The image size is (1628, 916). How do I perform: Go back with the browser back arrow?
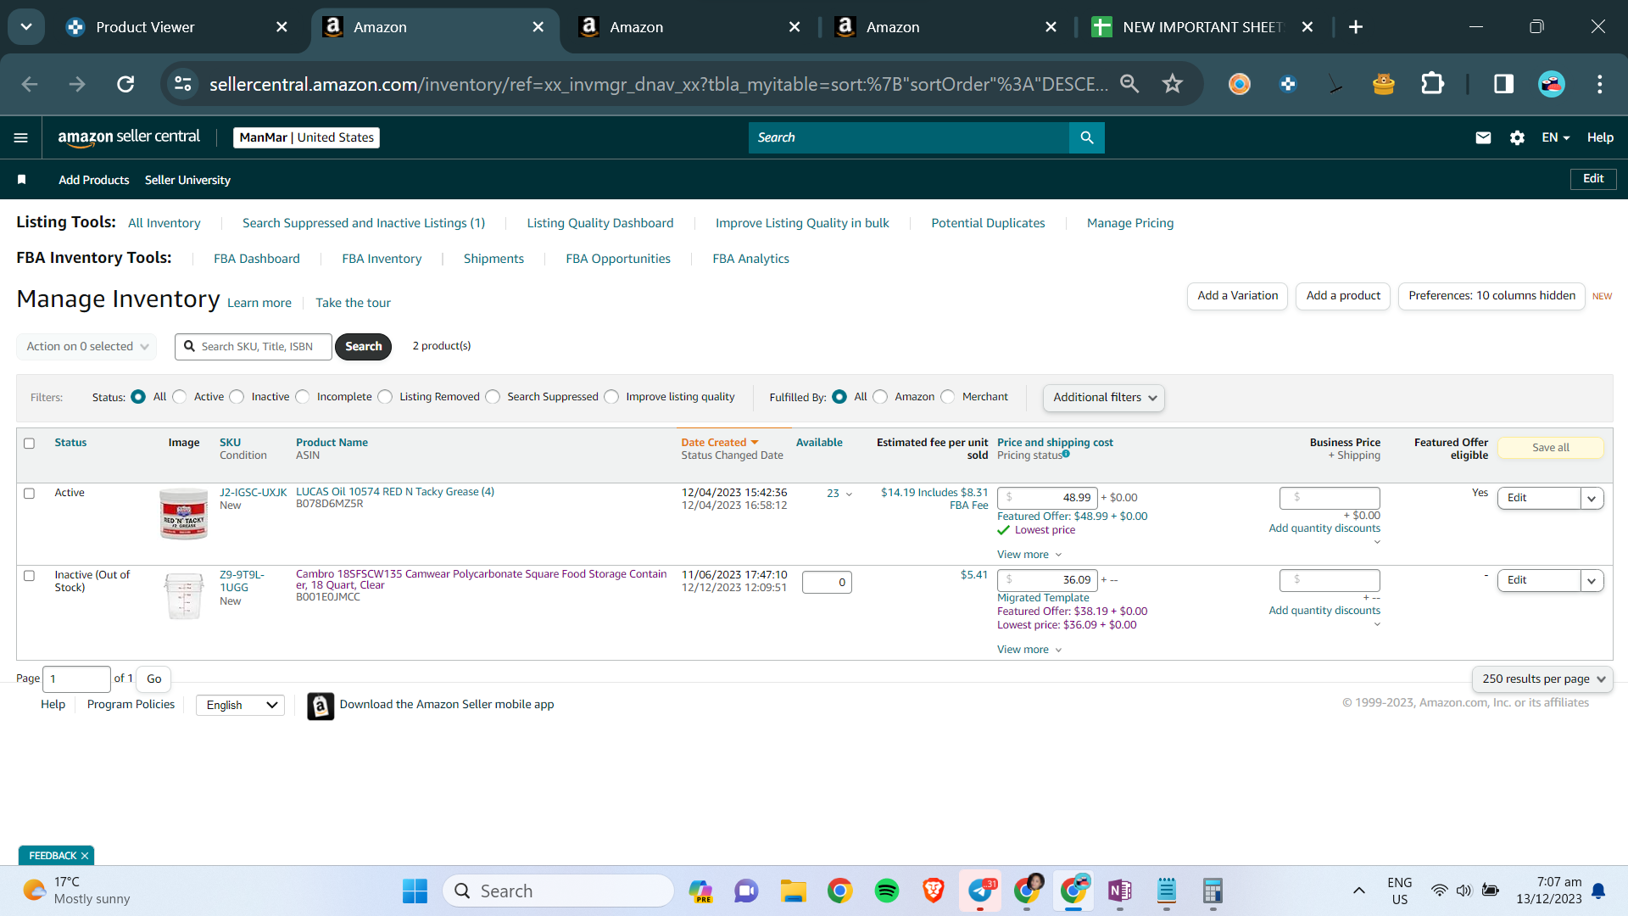pos(30,84)
